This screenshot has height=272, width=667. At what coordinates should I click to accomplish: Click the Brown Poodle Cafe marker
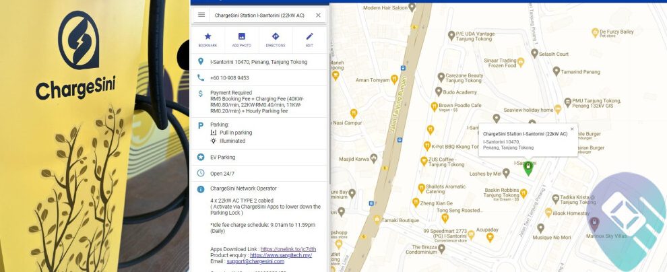pos(433,106)
